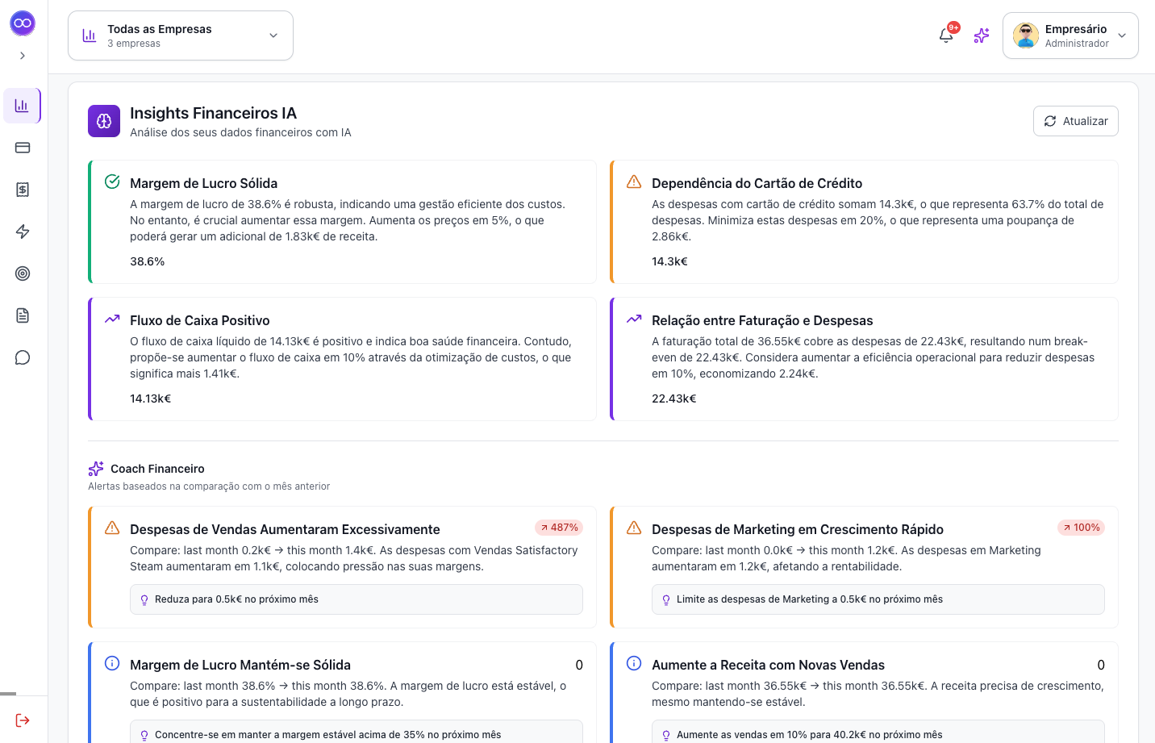Click the Limite as despesas de Marketing suggestion

878,599
